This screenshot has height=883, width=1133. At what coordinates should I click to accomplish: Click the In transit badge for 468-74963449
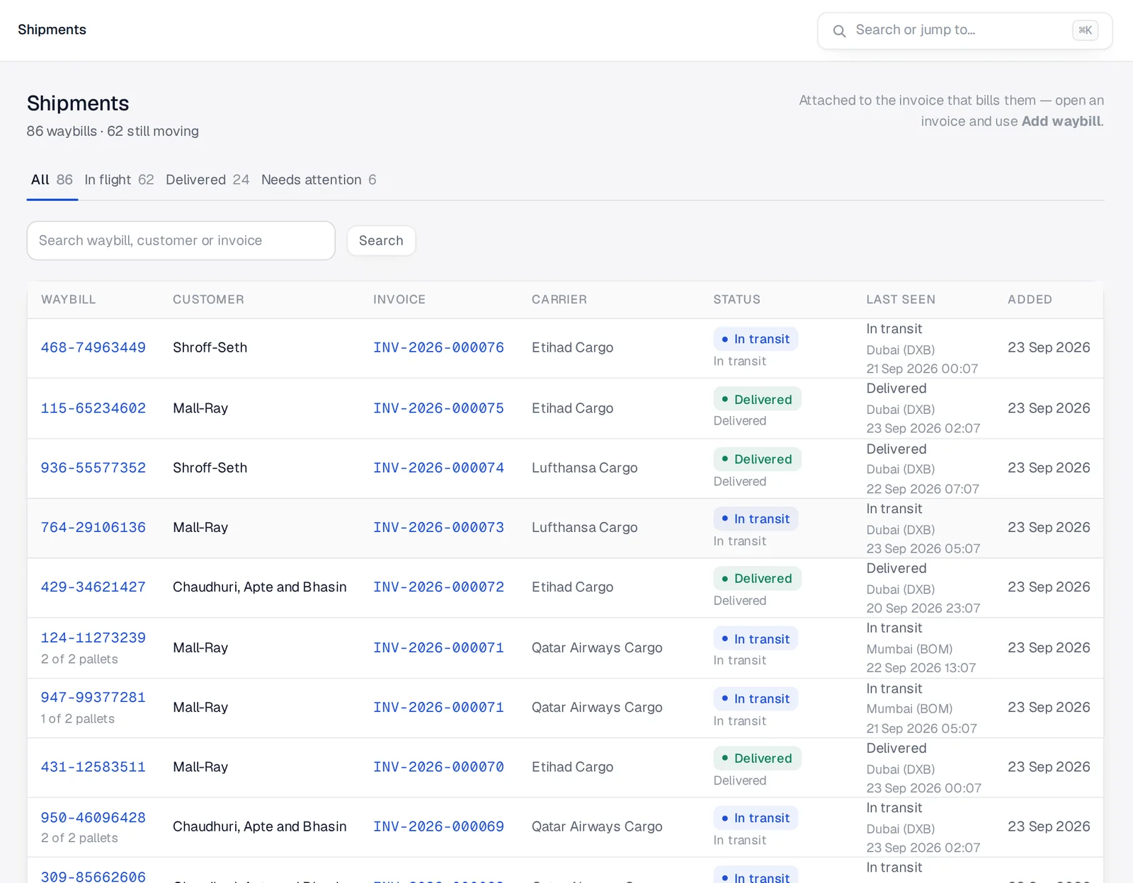pyautogui.click(x=756, y=339)
